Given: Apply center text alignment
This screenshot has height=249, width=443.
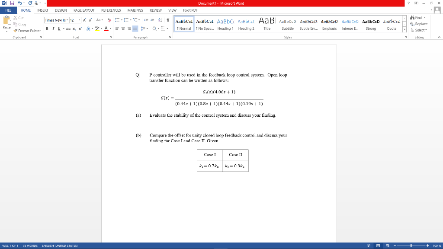Looking at the screenshot, I should (x=123, y=29).
